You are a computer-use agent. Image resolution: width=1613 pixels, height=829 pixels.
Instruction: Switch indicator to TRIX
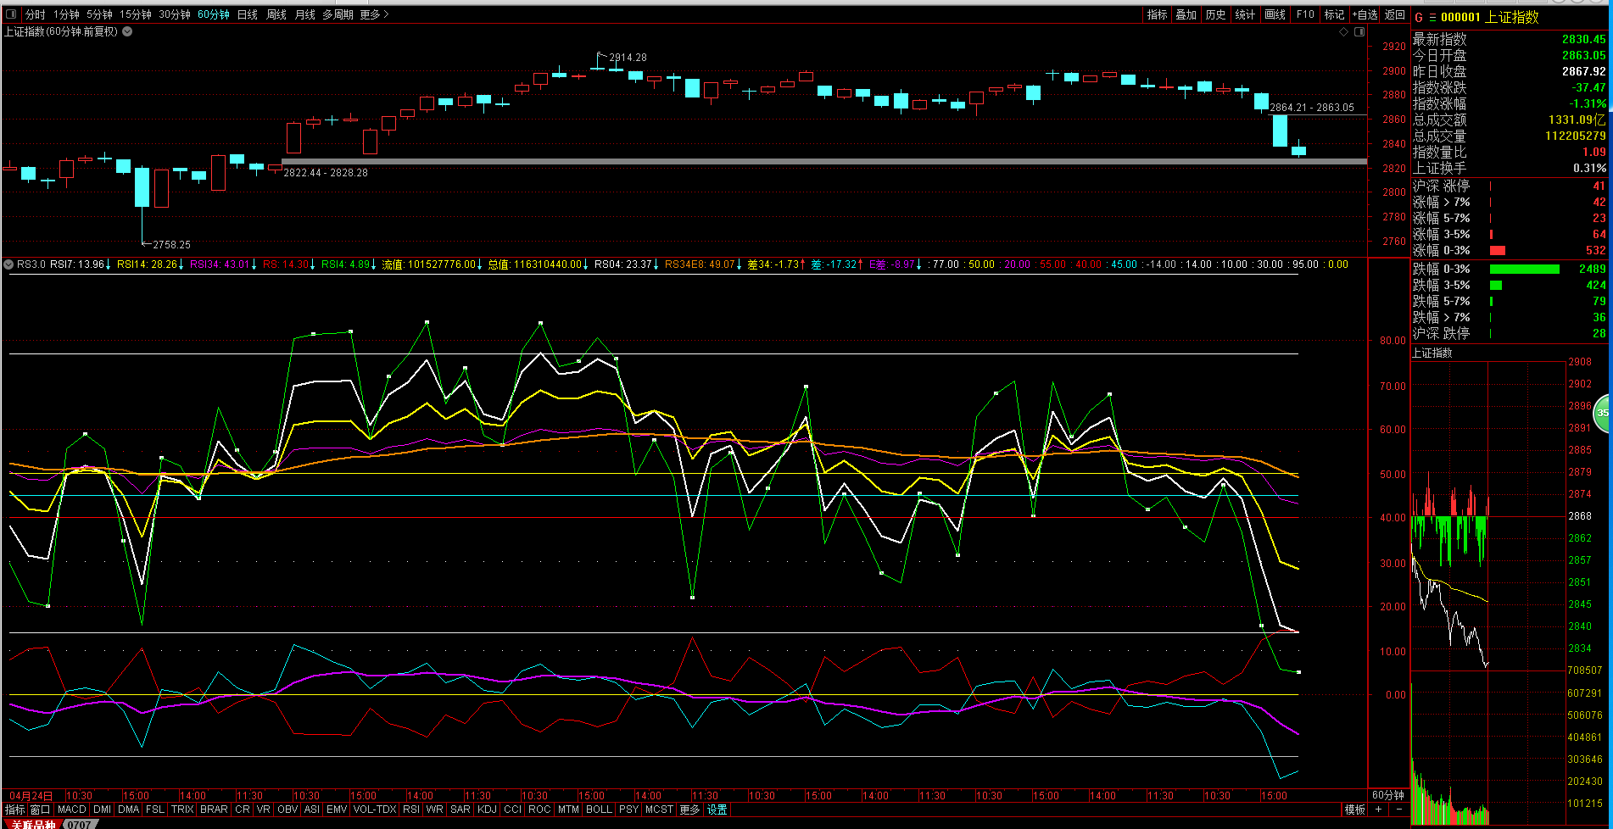(182, 810)
